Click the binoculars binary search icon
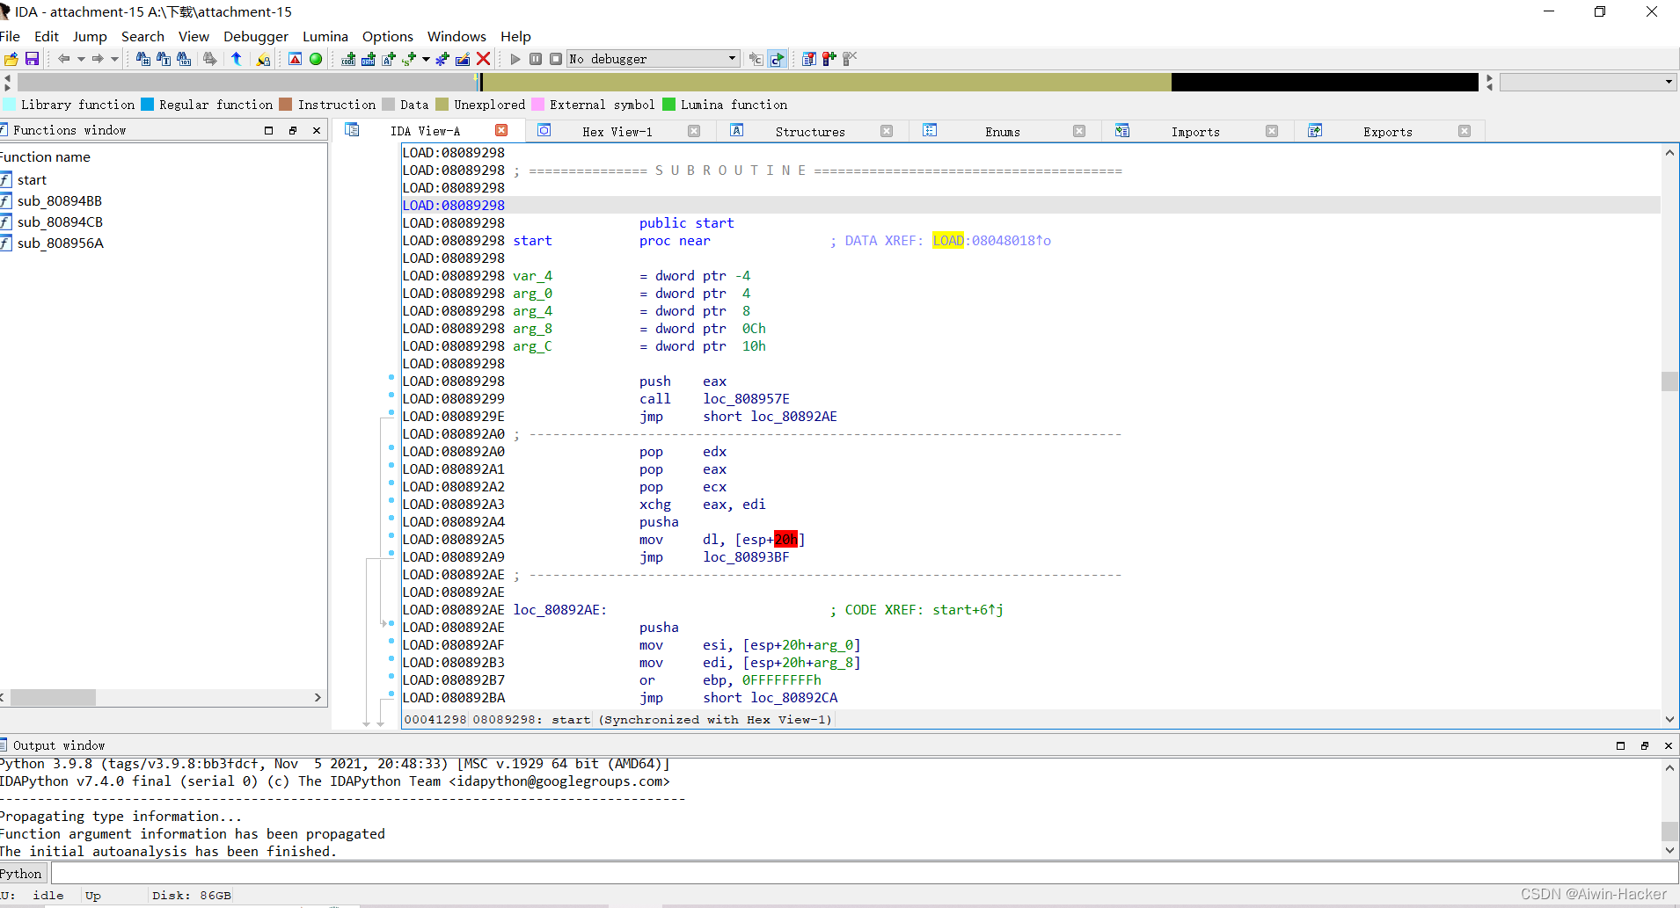 [x=184, y=59]
